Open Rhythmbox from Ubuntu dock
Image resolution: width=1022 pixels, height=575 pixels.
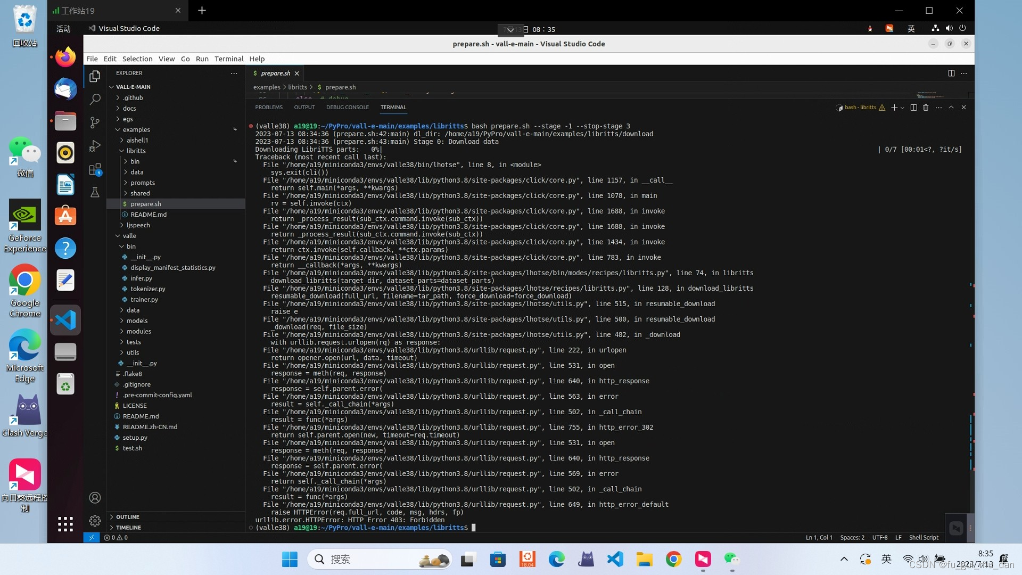pyautogui.click(x=65, y=153)
